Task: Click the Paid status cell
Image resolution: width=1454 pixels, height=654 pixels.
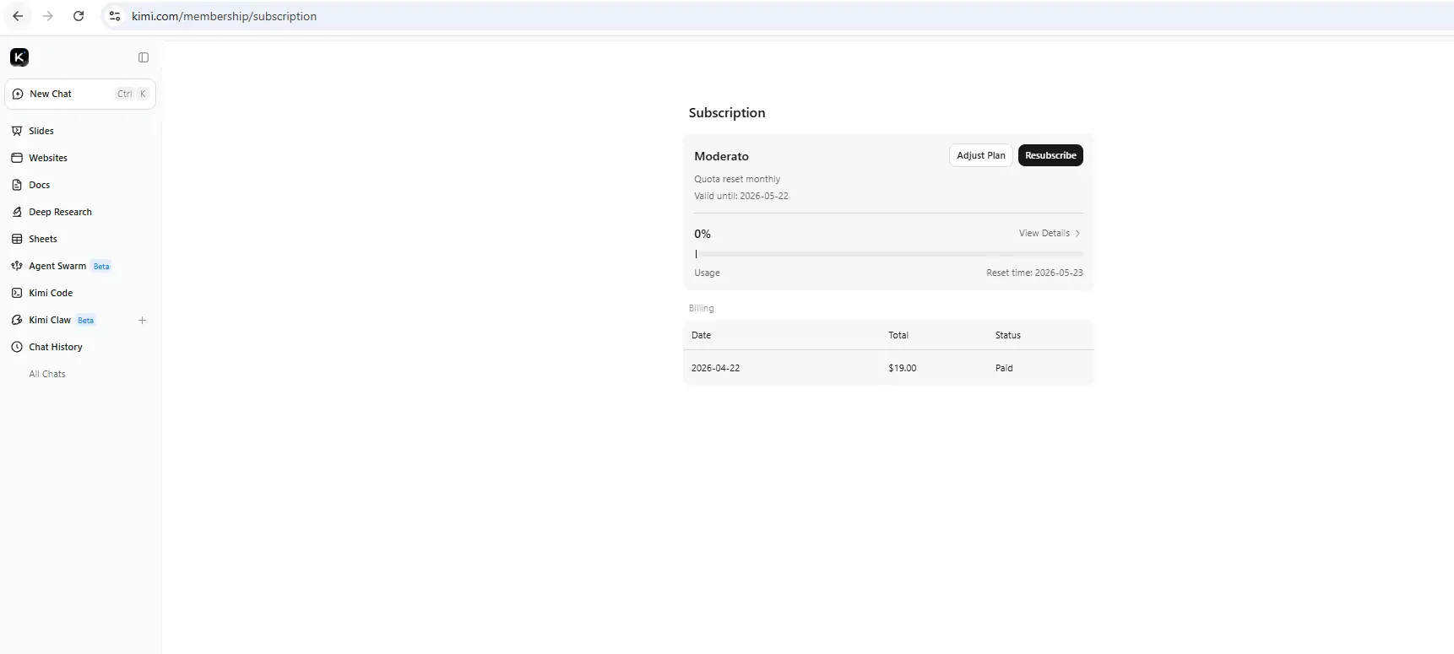Action: click(x=1004, y=368)
